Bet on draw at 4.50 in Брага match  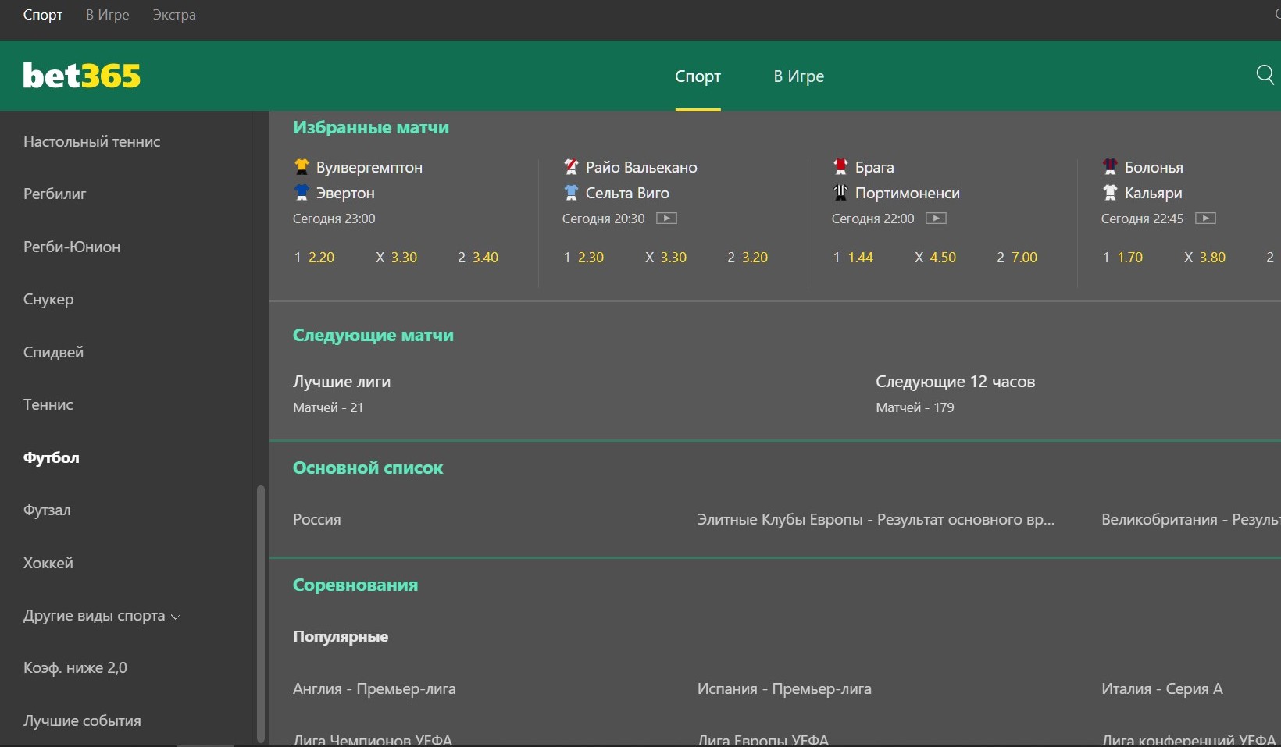click(x=936, y=258)
